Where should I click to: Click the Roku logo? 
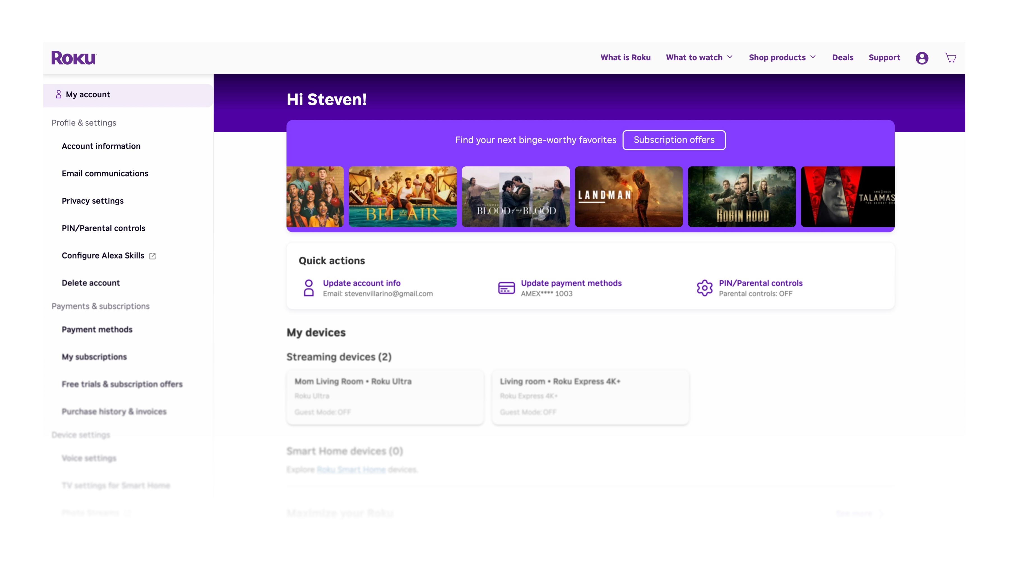74,57
